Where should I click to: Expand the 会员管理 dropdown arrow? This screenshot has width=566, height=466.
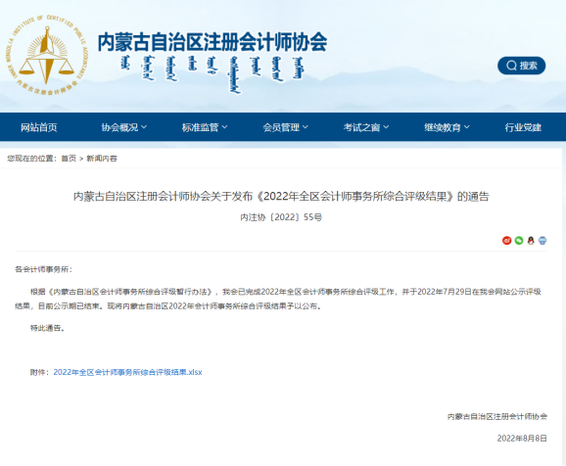[x=305, y=127]
